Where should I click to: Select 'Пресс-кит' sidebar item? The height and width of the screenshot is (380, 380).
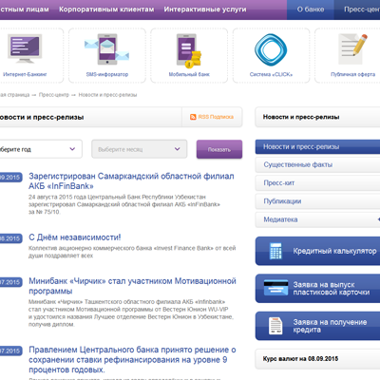click(317, 183)
